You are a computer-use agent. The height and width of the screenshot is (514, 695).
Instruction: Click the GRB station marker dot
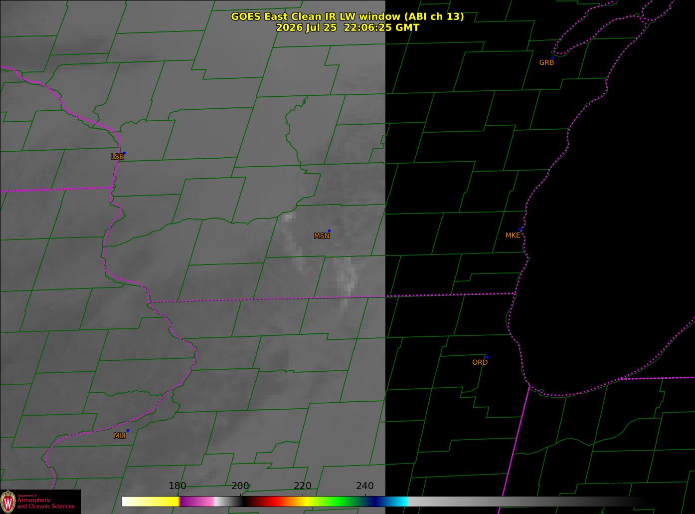click(x=552, y=58)
